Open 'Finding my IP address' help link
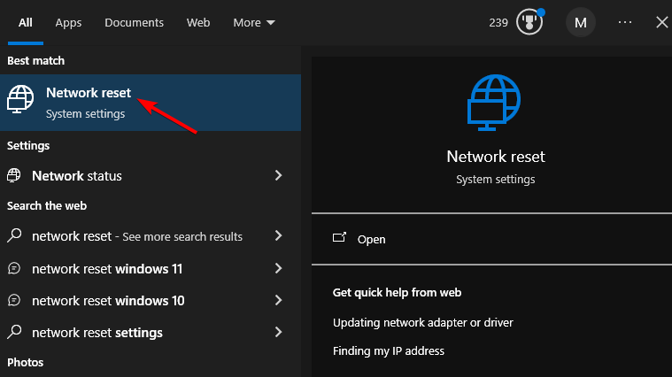 tap(389, 350)
